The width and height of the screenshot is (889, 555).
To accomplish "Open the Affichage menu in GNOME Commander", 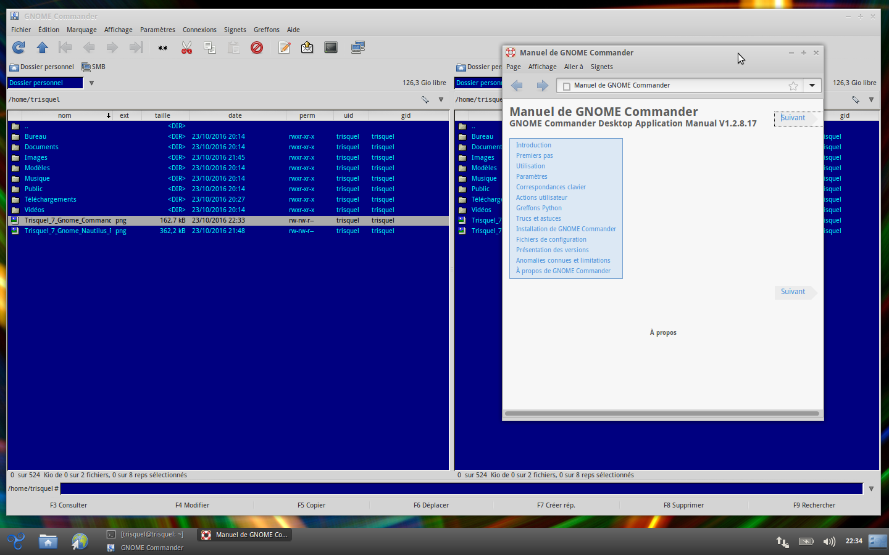I will (119, 30).
